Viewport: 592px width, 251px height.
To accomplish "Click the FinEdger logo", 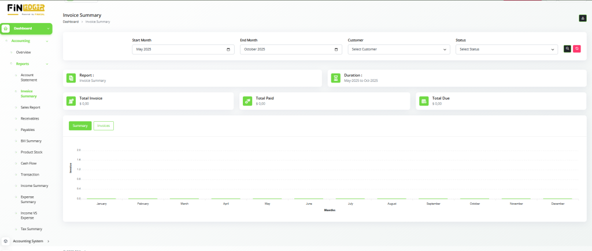I will click(x=26, y=10).
